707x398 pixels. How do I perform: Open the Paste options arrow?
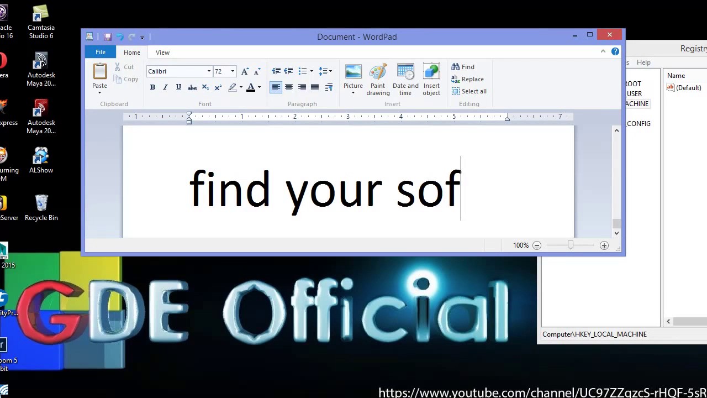(x=100, y=92)
